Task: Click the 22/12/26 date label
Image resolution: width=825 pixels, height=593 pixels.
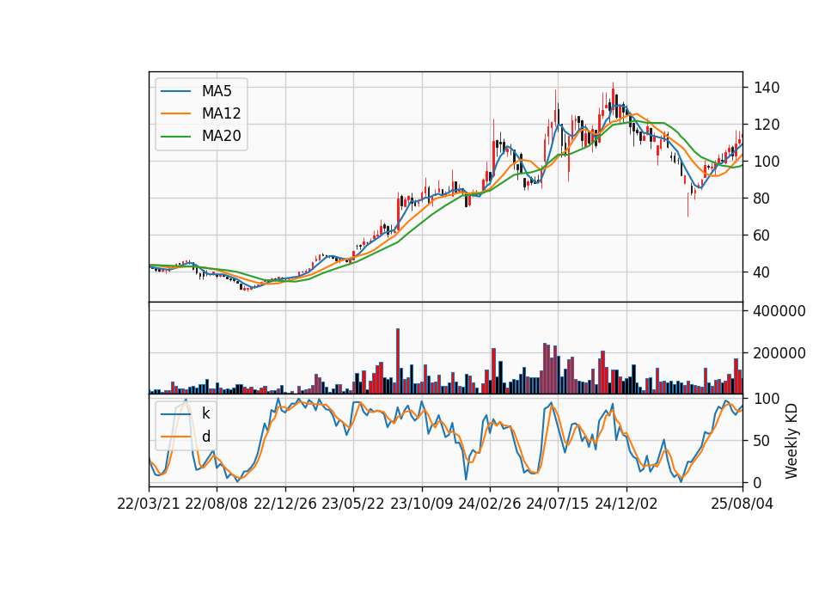Action: pyautogui.click(x=285, y=504)
